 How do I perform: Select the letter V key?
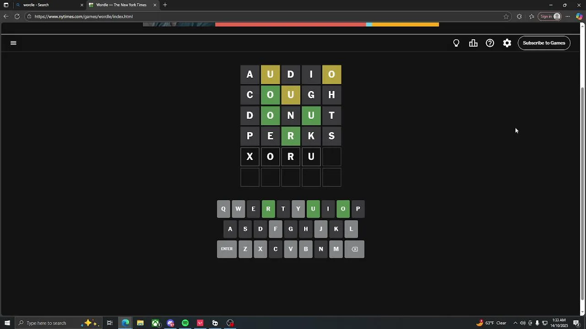click(291, 249)
